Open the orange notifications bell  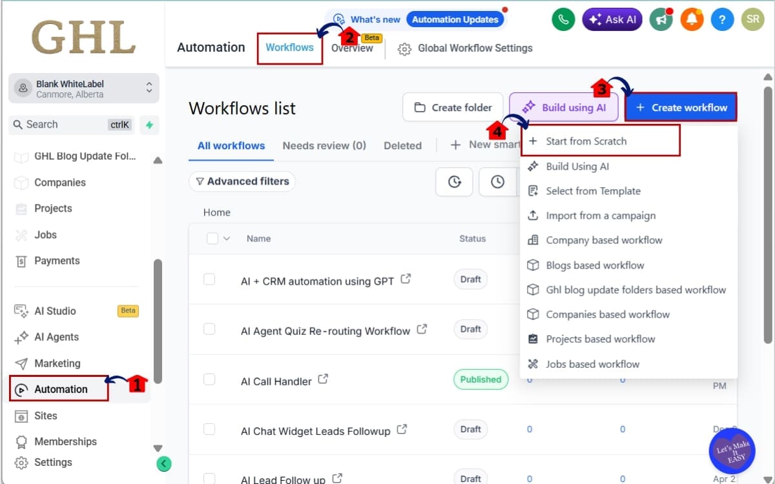tap(692, 19)
